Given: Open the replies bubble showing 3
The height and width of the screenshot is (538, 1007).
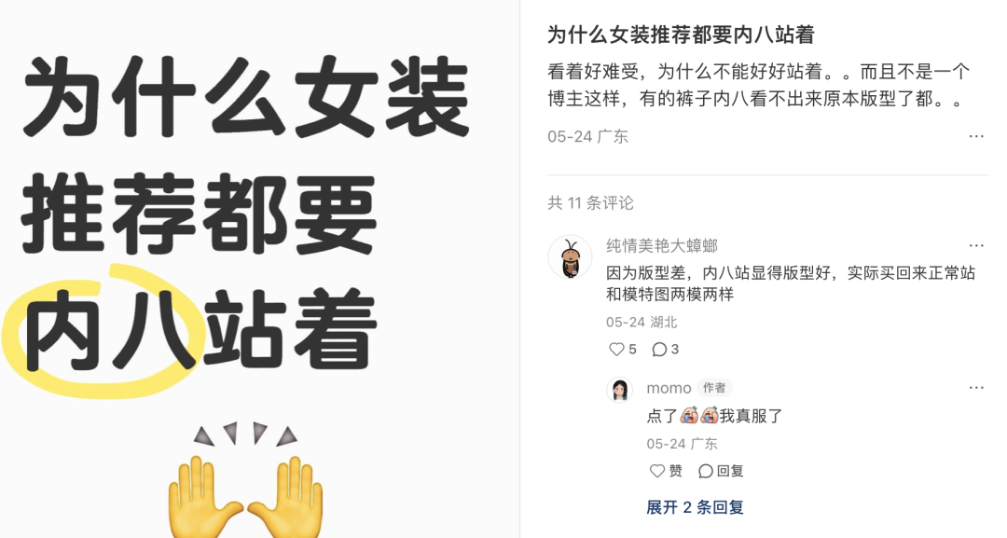Looking at the screenshot, I should (666, 350).
